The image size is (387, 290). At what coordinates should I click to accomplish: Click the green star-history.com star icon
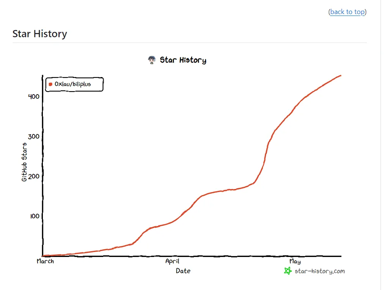click(x=288, y=271)
